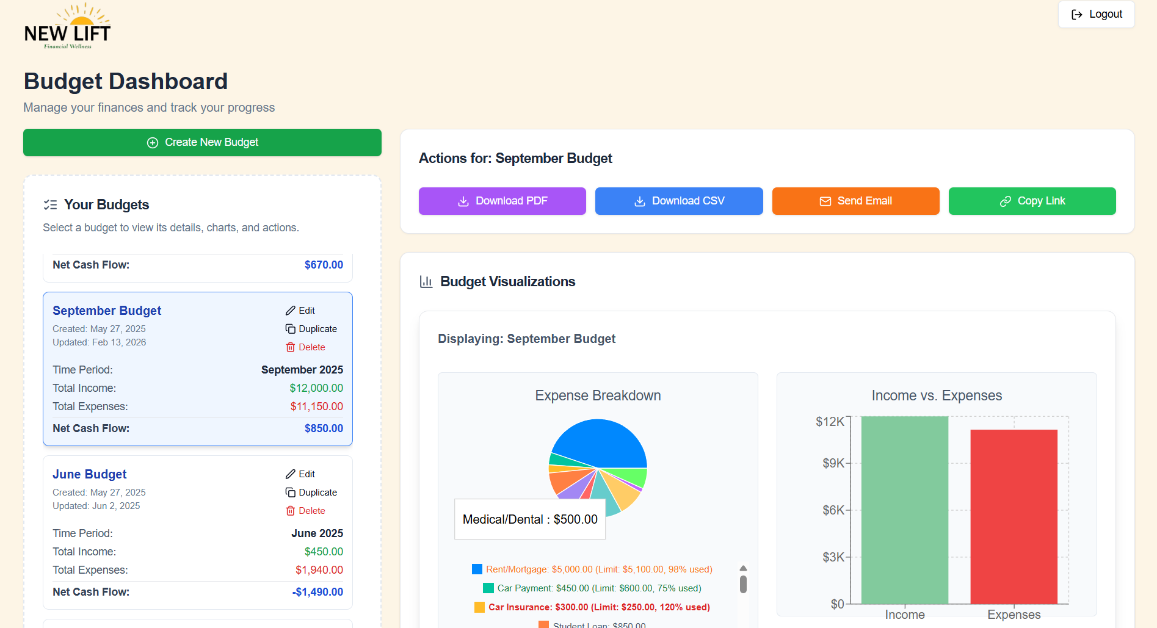Click the New Lift logo

(x=67, y=26)
